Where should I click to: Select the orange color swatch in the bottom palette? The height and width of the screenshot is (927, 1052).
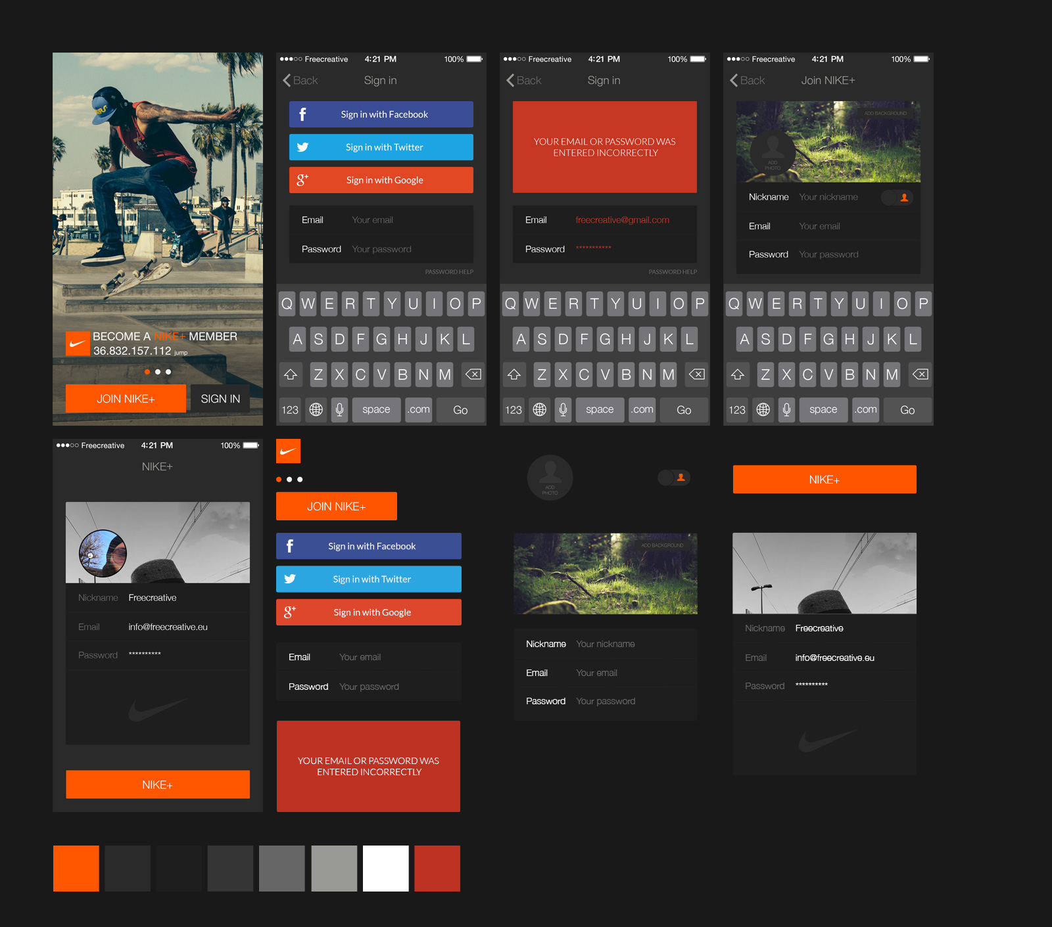(x=76, y=868)
